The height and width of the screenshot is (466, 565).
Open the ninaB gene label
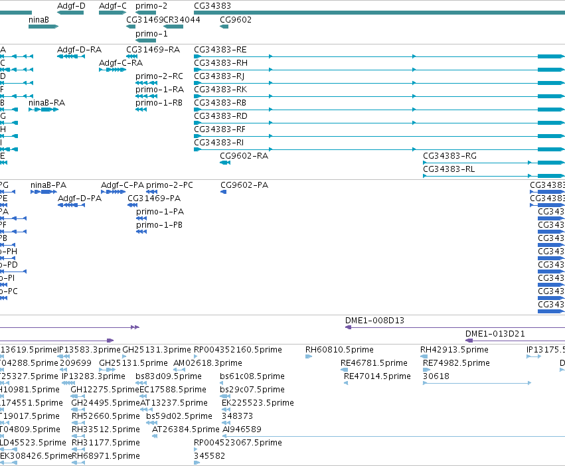click(x=39, y=20)
